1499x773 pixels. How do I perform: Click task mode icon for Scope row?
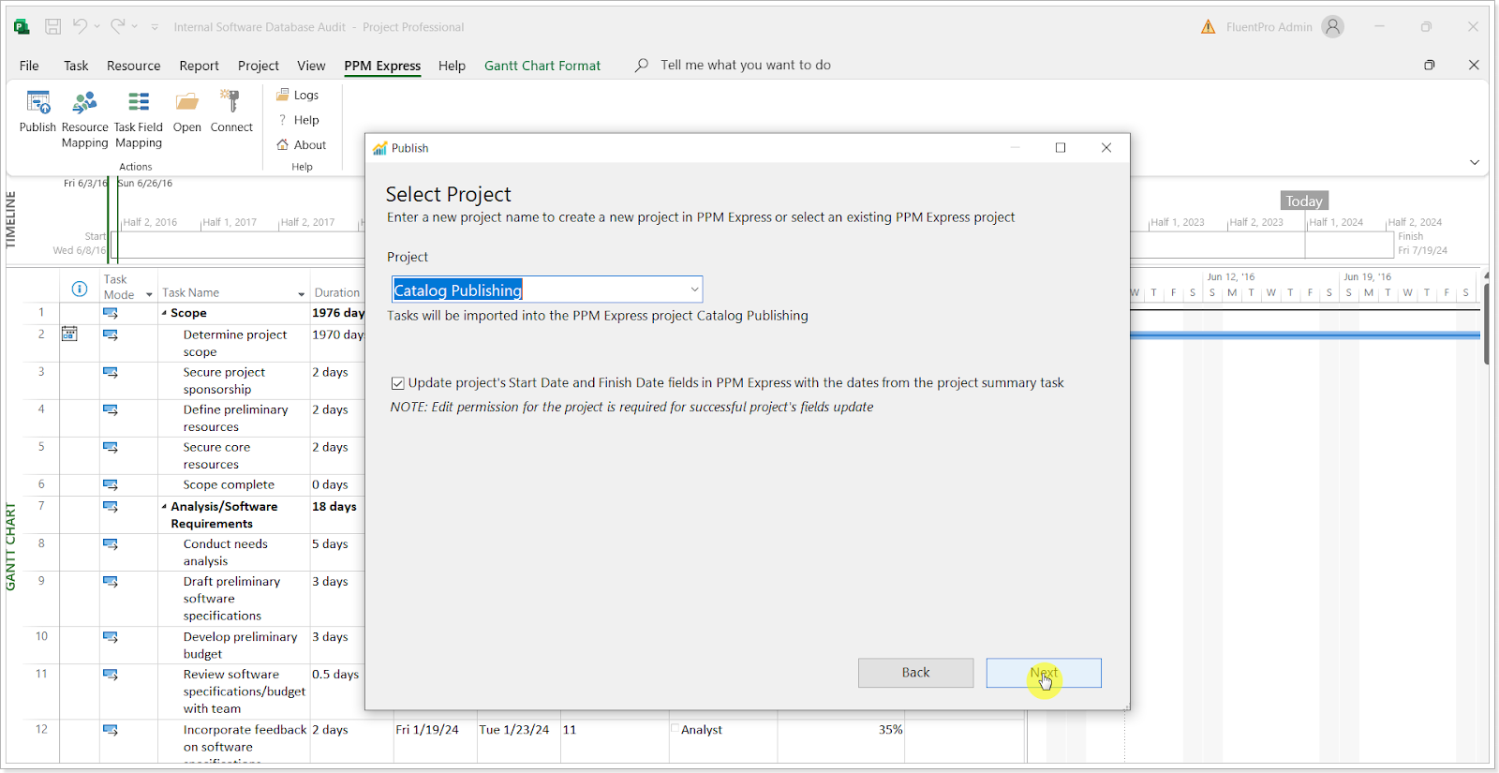click(x=111, y=313)
